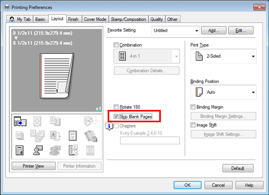Tick the Image Shift checkbox
This screenshot has width=269, height=195.
(x=193, y=125)
